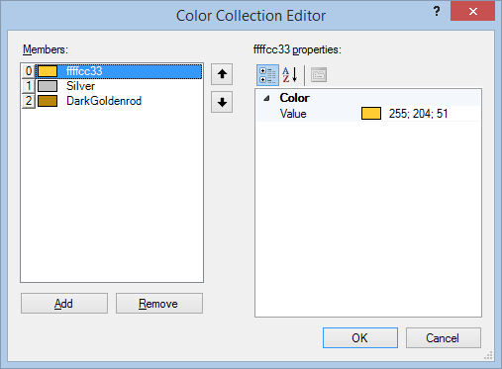Grab the resize grip in the dialog corner
This screenshot has width=502, height=369.
point(488,355)
